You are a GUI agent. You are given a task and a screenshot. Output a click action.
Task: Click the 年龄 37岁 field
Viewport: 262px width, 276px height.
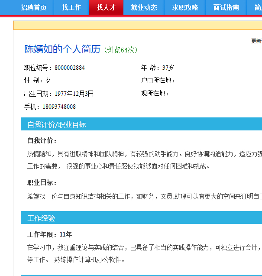158,68
